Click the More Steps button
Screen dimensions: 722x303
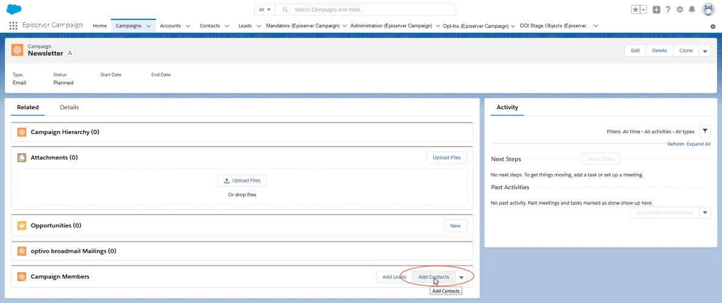(x=601, y=159)
